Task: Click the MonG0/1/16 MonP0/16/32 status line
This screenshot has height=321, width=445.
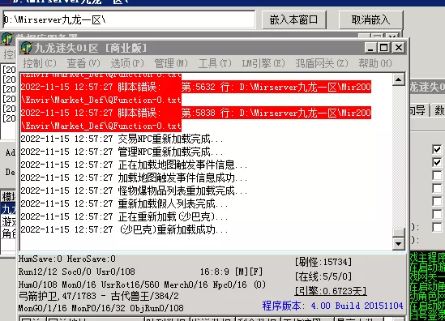Action: [101, 308]
